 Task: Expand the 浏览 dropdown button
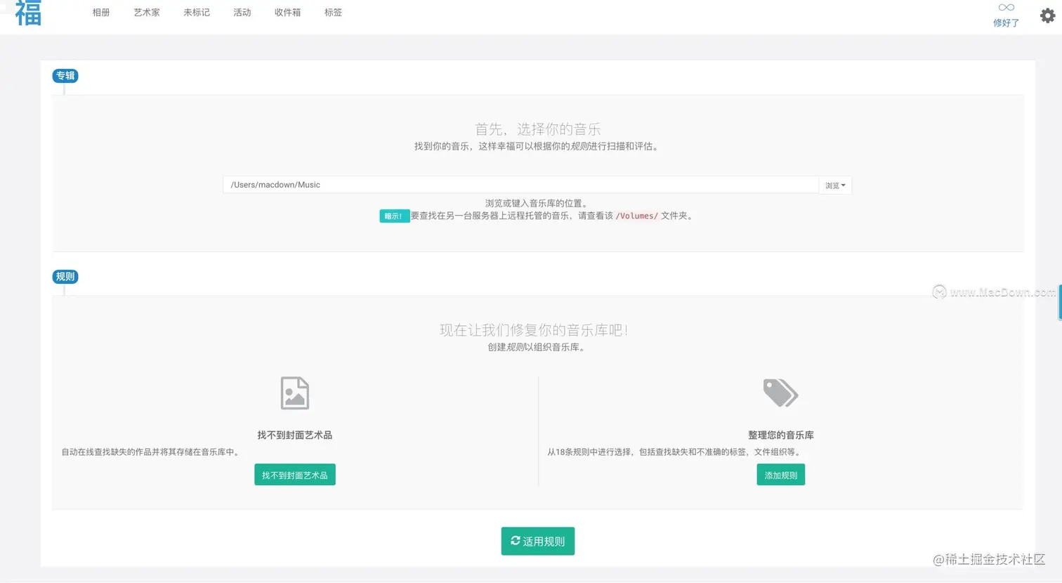click(835, 185)
